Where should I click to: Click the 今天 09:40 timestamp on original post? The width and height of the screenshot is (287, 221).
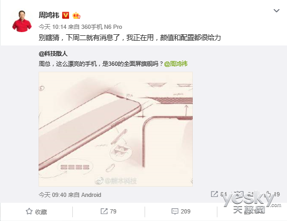pos(52,195)
